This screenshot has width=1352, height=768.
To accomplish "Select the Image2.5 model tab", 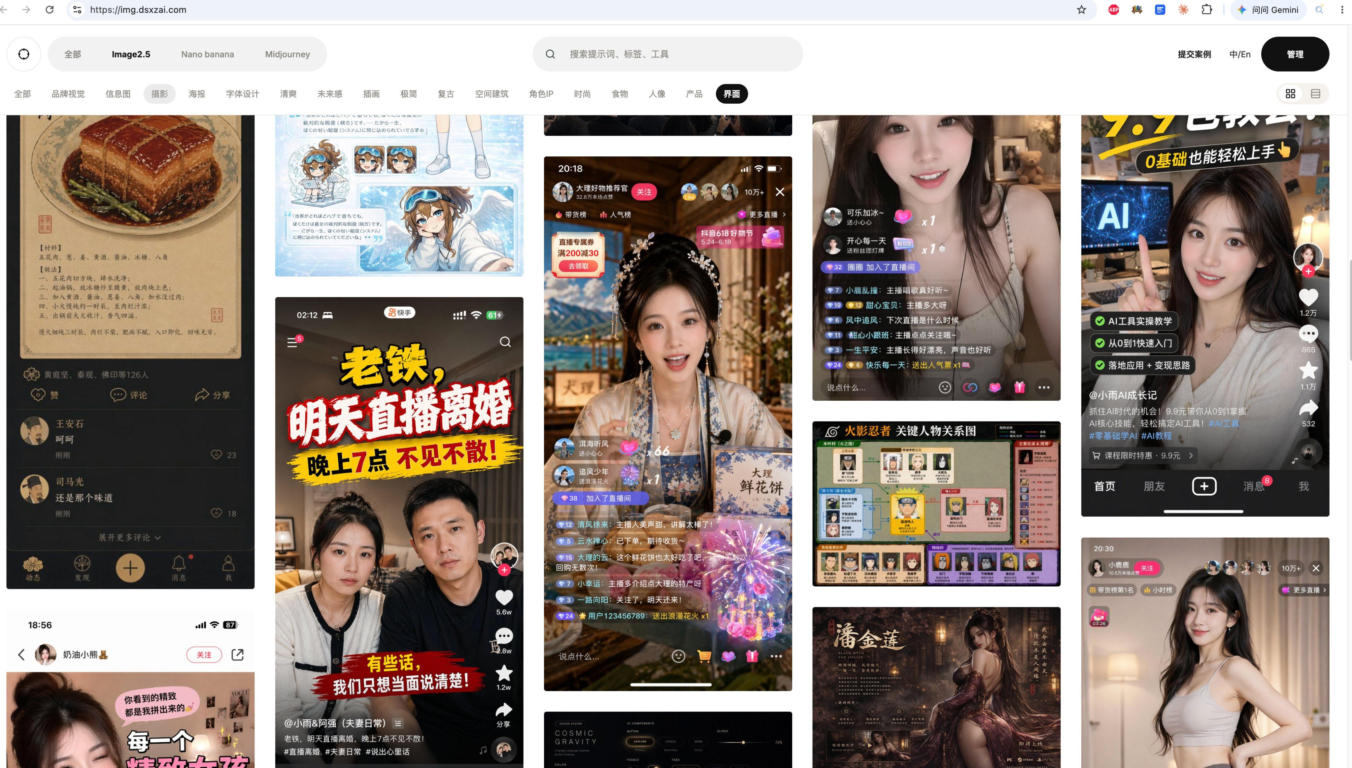I will (131, 54).
